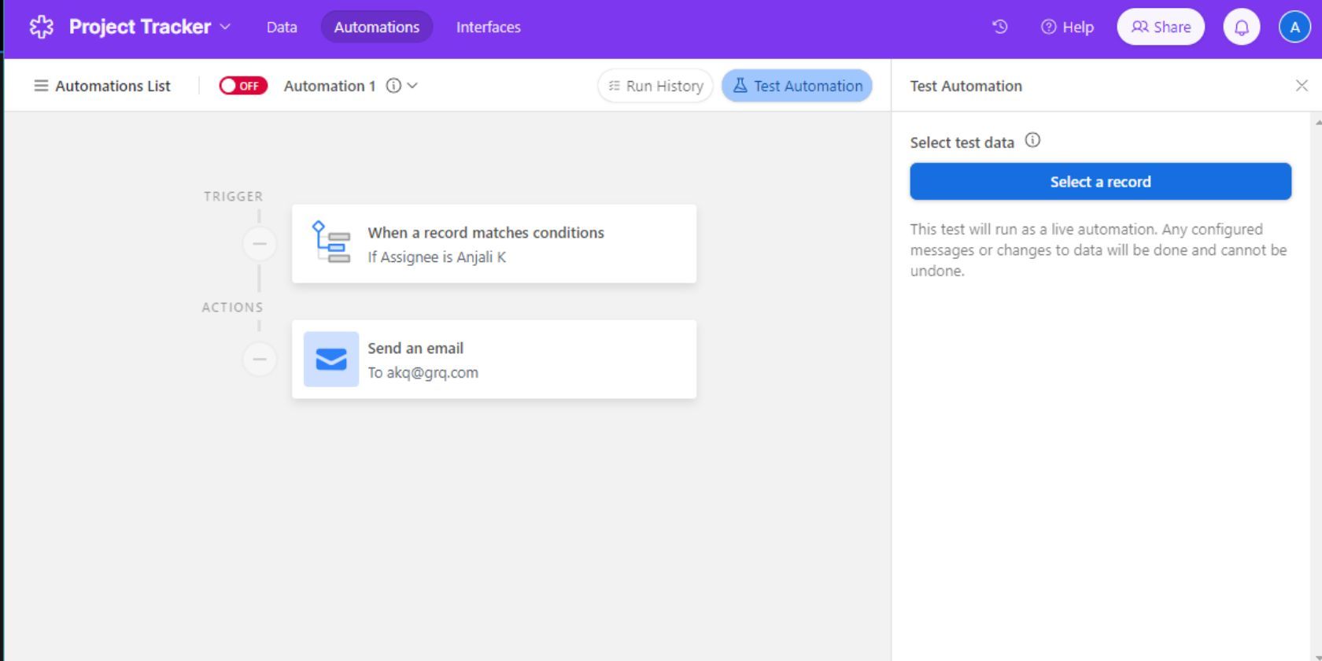This screenshot has height=661, width=1322.
Task: Open Run History
Action: click(655, 86)
